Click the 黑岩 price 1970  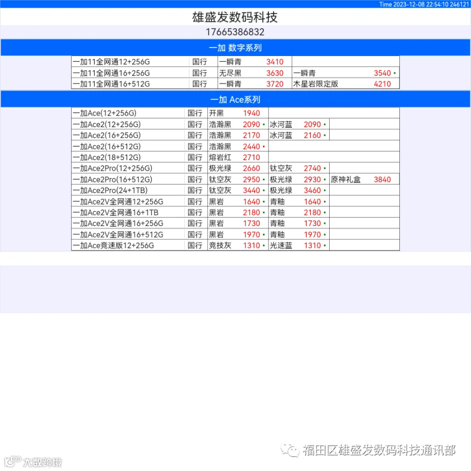click(x=251, y=234)
